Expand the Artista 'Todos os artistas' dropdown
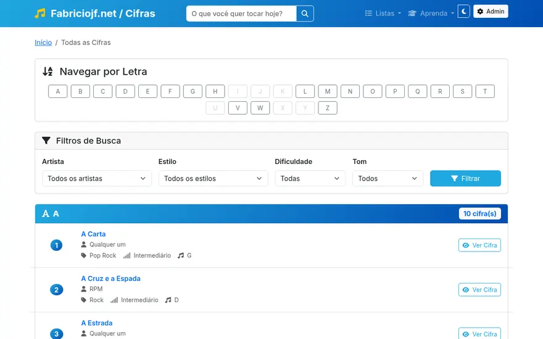 [x=97, y=179]
